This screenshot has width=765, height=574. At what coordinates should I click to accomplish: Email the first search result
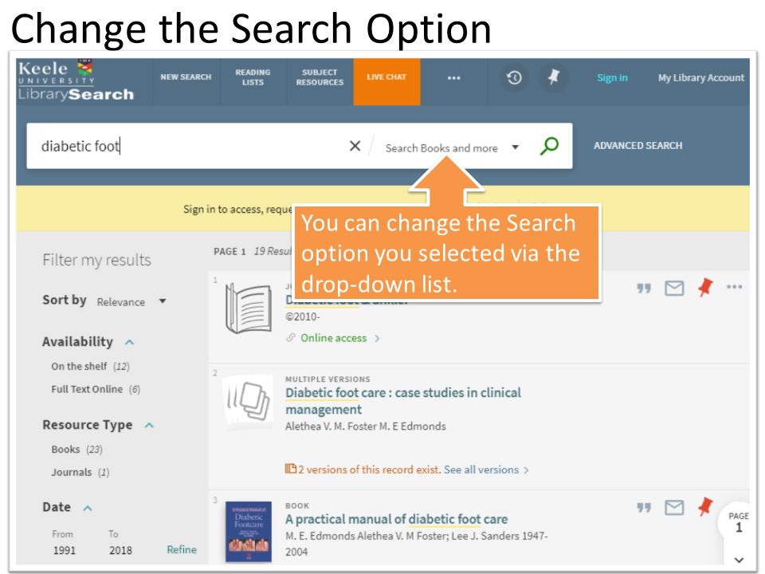tap(674, 288)
